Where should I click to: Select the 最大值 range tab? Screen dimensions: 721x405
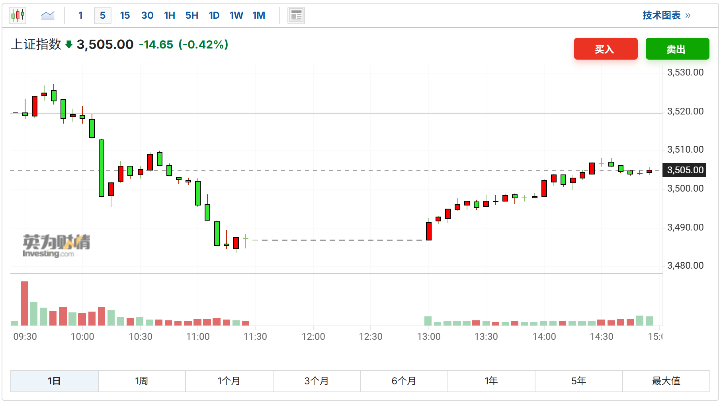tap(666, 381)
